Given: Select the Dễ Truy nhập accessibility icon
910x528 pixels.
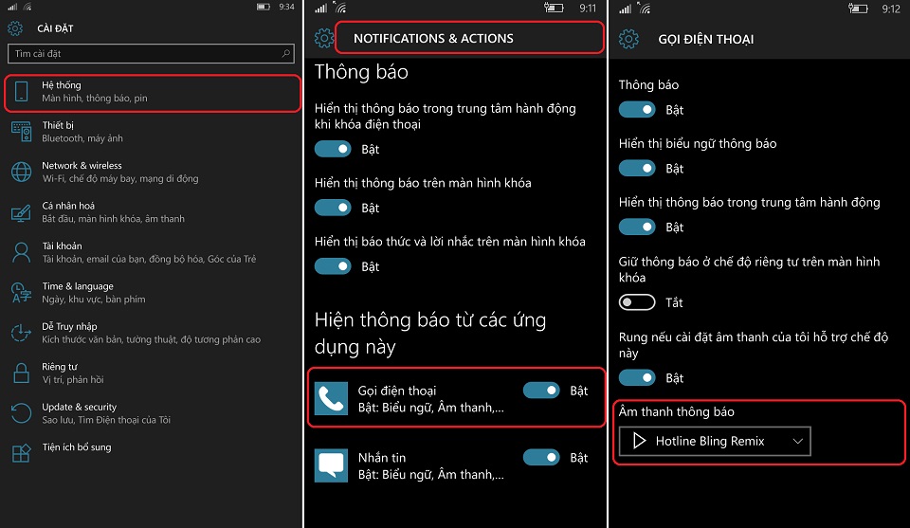Looking at the screenshot, I should pos(22,333).
